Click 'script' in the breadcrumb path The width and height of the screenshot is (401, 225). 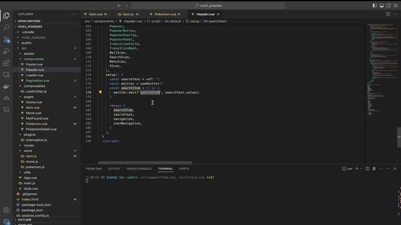click(155, 21)
